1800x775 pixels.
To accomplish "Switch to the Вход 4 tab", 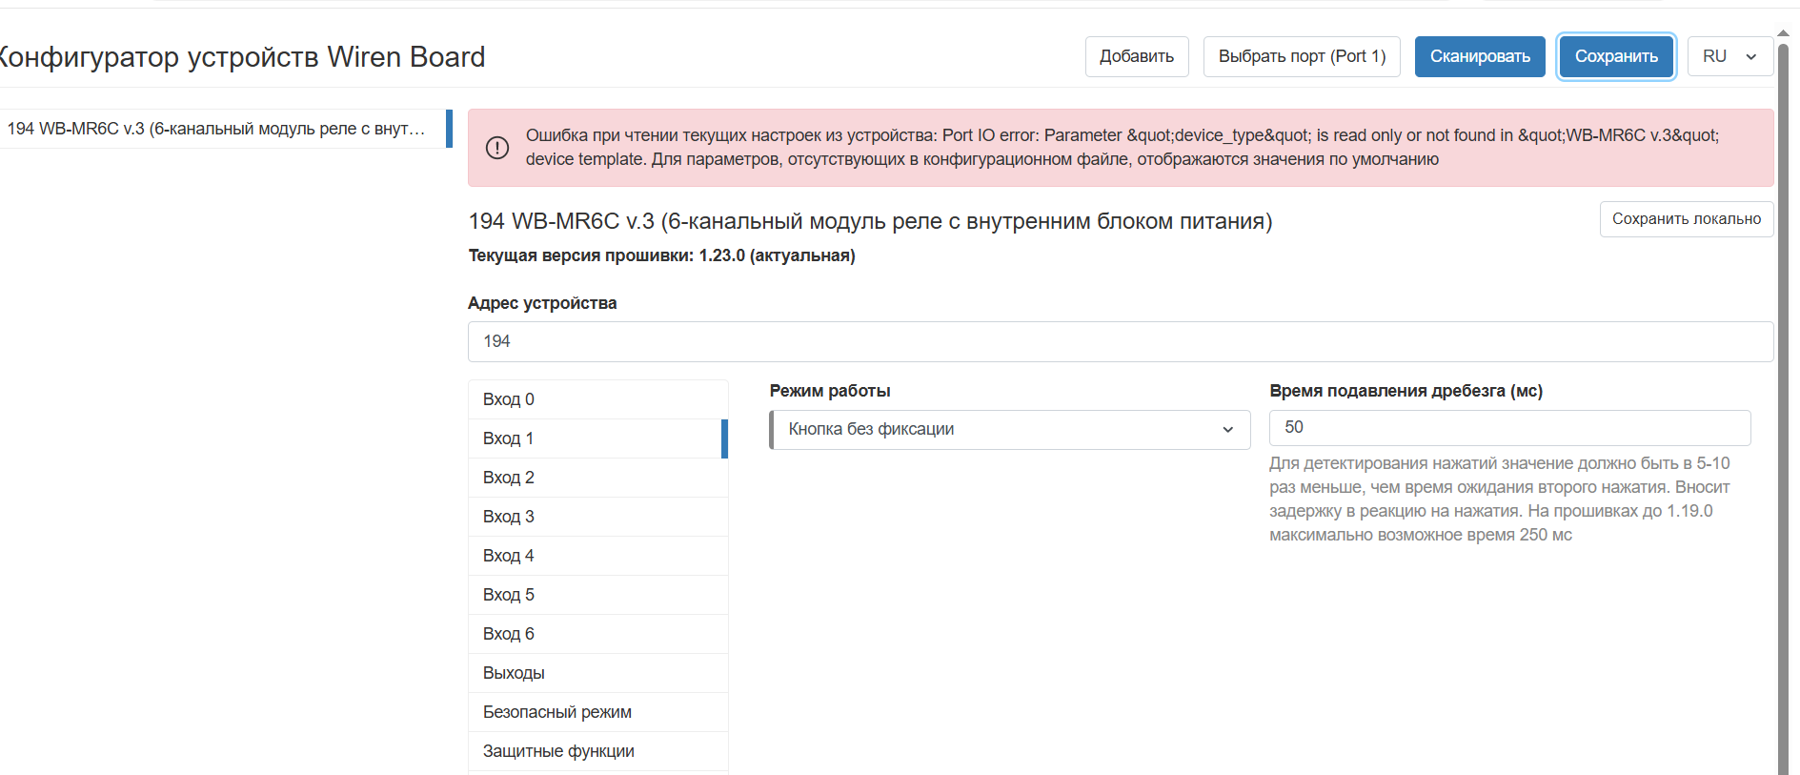I will click(x=597, y=556).
